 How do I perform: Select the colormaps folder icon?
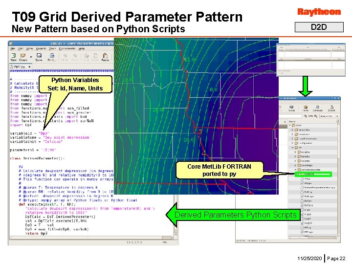click(x=299, y=165)
